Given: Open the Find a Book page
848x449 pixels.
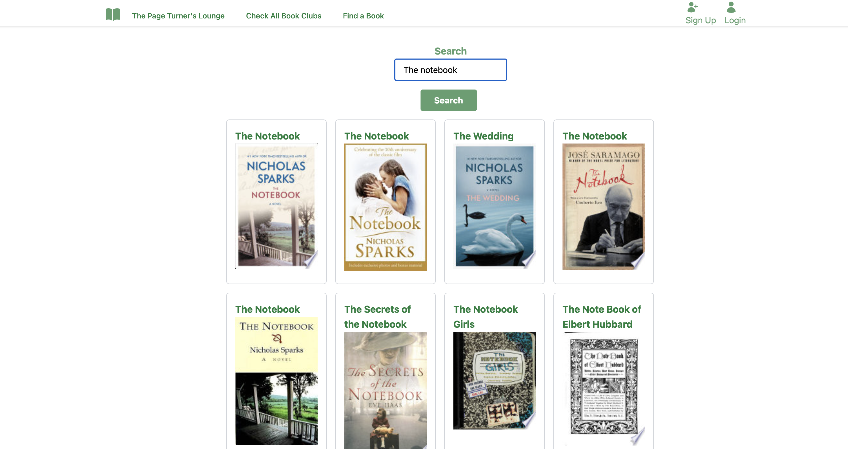Looking at the screenshot, I should [363, 16].
